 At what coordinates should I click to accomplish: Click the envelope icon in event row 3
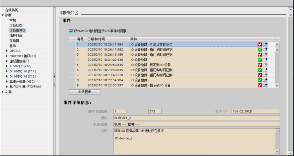tap(265, 54)
